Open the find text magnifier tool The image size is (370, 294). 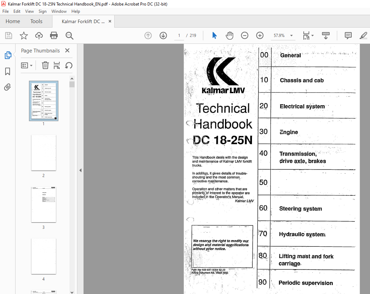click(x=69, y=36)
